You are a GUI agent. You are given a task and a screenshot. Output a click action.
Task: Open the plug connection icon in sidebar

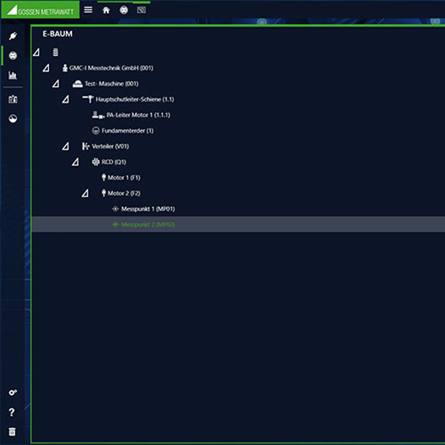click(12, 36)
